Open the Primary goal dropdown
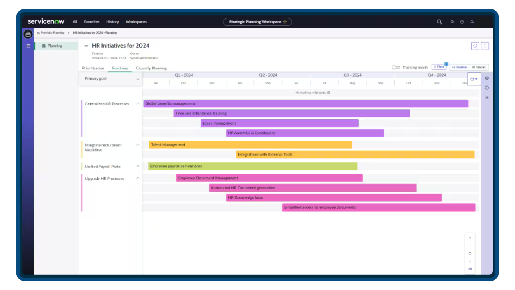The height and width of the screenshot is (290, 515). click(x=138, y=78)
